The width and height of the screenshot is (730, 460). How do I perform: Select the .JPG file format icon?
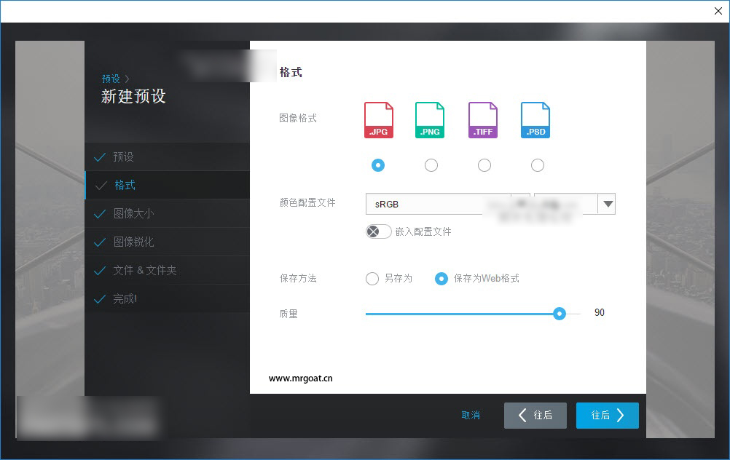[378, 119]
